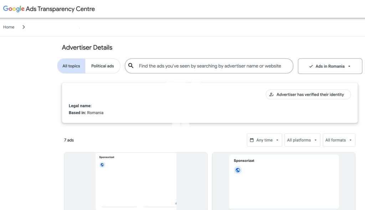Open the All platforms filter dropdown

302,140
